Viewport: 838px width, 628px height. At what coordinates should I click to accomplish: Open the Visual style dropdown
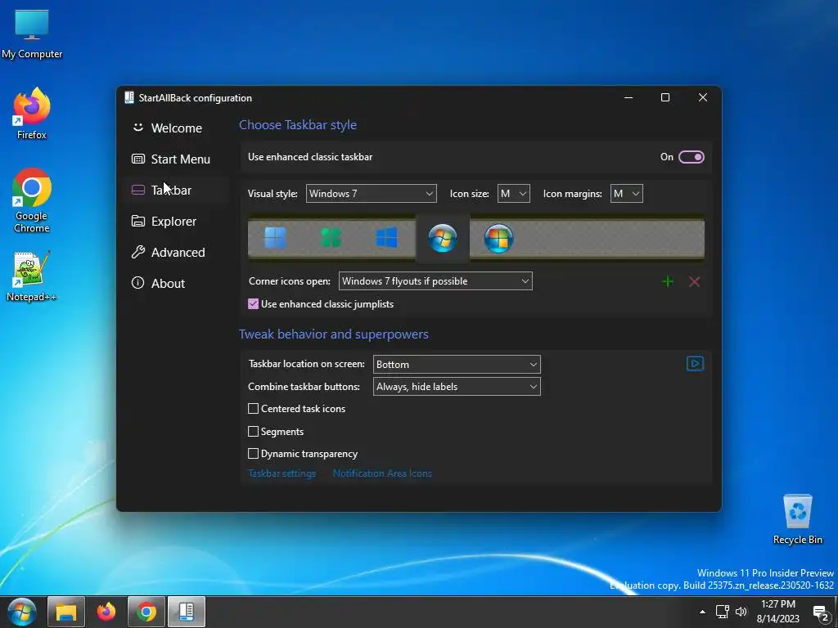pyautogui.click(x=371, y=193)
